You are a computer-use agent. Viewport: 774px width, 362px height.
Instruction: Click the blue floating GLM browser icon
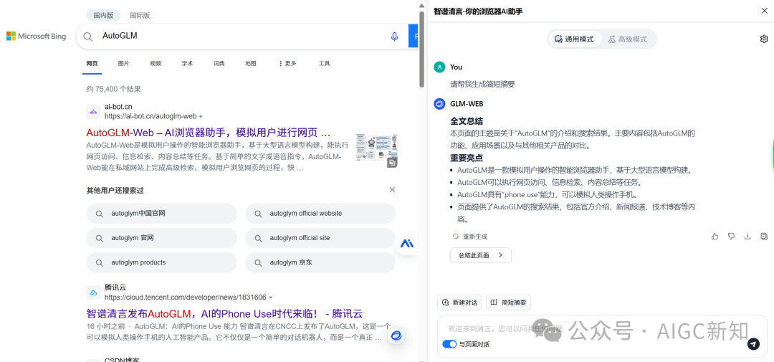[x=396, y=336]
